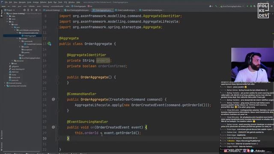Click the highlighted orderId field on line 16
The image size is (274, 154).
pyautogui.click(x=103, y=60)
